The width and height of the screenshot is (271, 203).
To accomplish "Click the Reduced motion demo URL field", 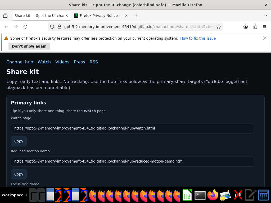I will coord(132,161).
